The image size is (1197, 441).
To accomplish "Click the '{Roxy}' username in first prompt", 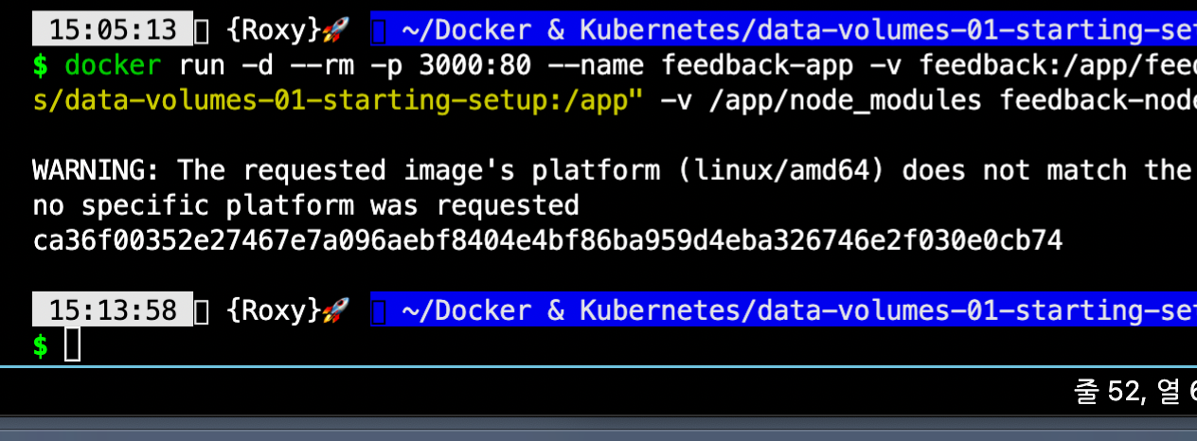I will coord(273,30).
